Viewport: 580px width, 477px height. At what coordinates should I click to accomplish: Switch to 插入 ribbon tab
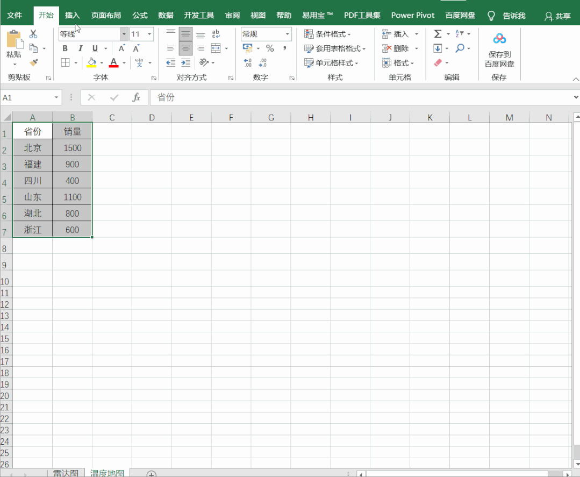pyautogui.click(x=72, y=16)
